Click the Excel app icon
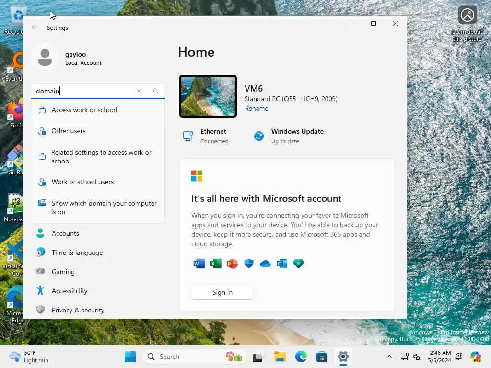Viewport: 491px width, 368px height. point(215,264)
